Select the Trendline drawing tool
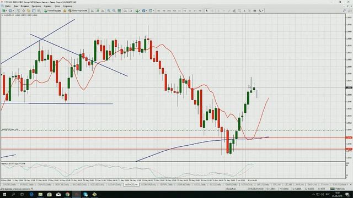Screen dimensions: 353x198 (x=229, y=10)
